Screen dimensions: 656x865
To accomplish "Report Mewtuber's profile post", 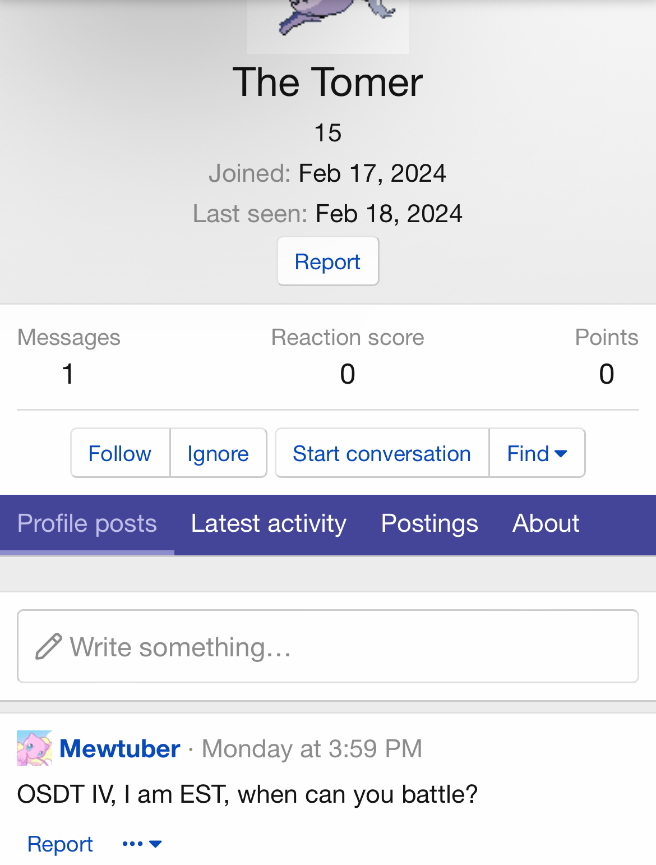I will 60,844.
